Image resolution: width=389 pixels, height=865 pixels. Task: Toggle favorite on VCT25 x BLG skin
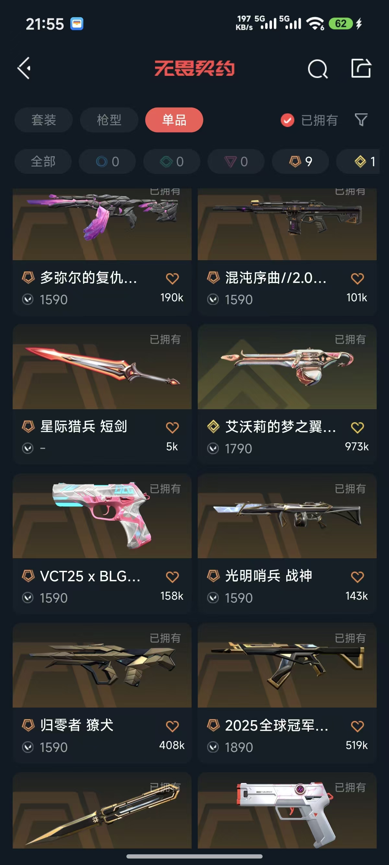tap(172, 577)
